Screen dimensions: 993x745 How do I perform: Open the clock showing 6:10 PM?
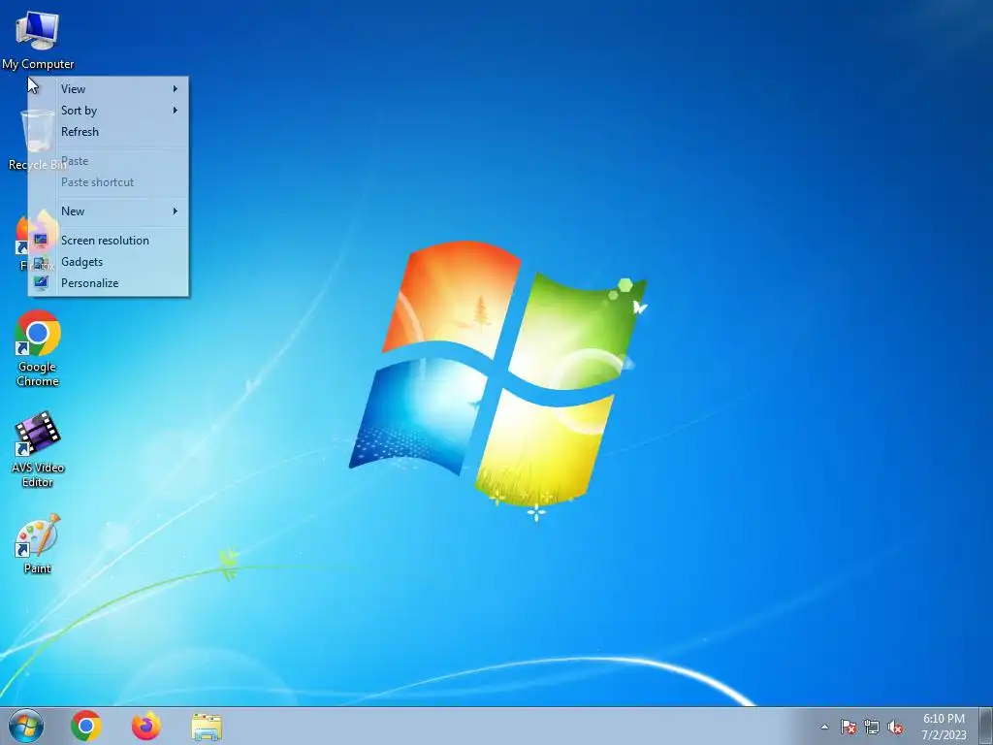pos(944,727)
